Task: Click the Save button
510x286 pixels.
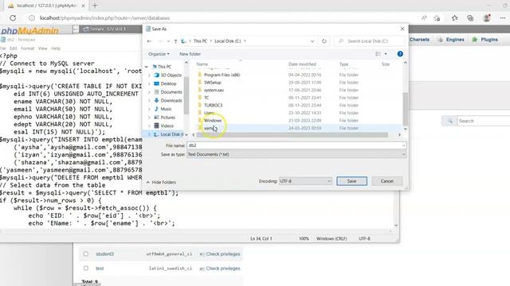Action: click(351, 181)
